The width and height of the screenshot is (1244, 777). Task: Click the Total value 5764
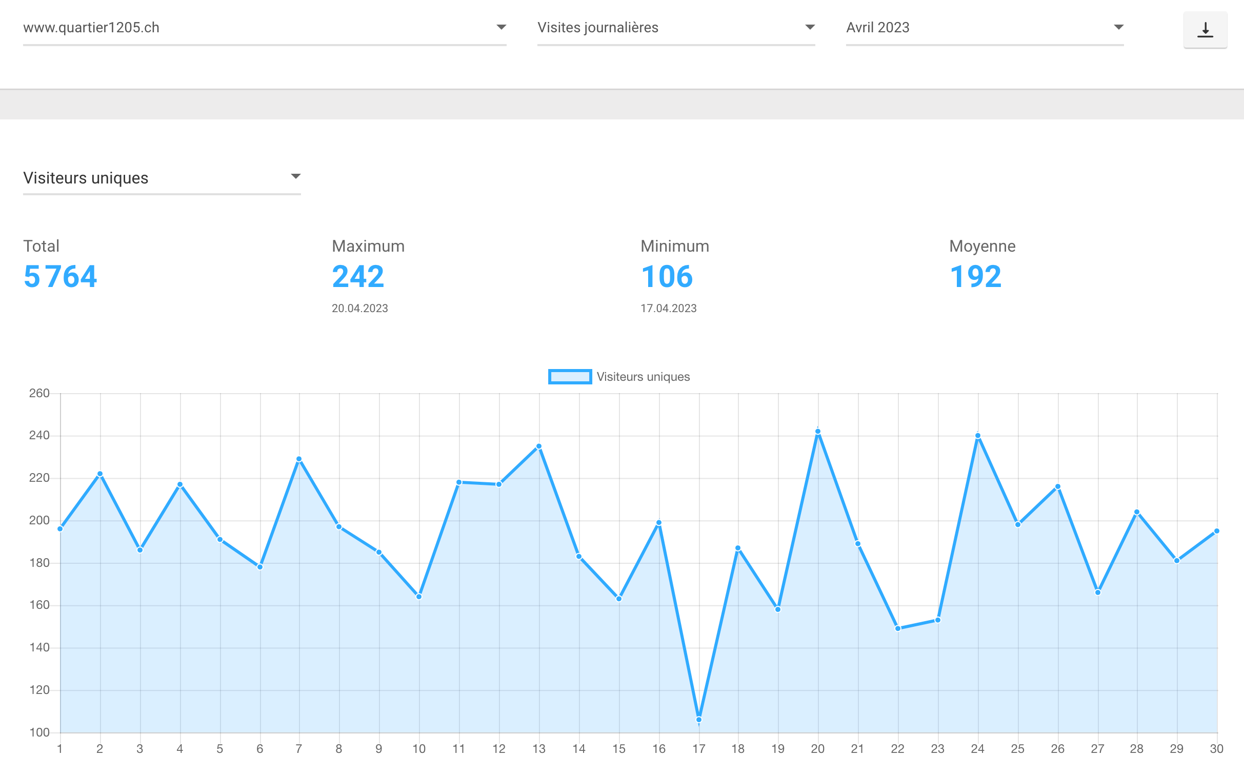pos(60,276)
